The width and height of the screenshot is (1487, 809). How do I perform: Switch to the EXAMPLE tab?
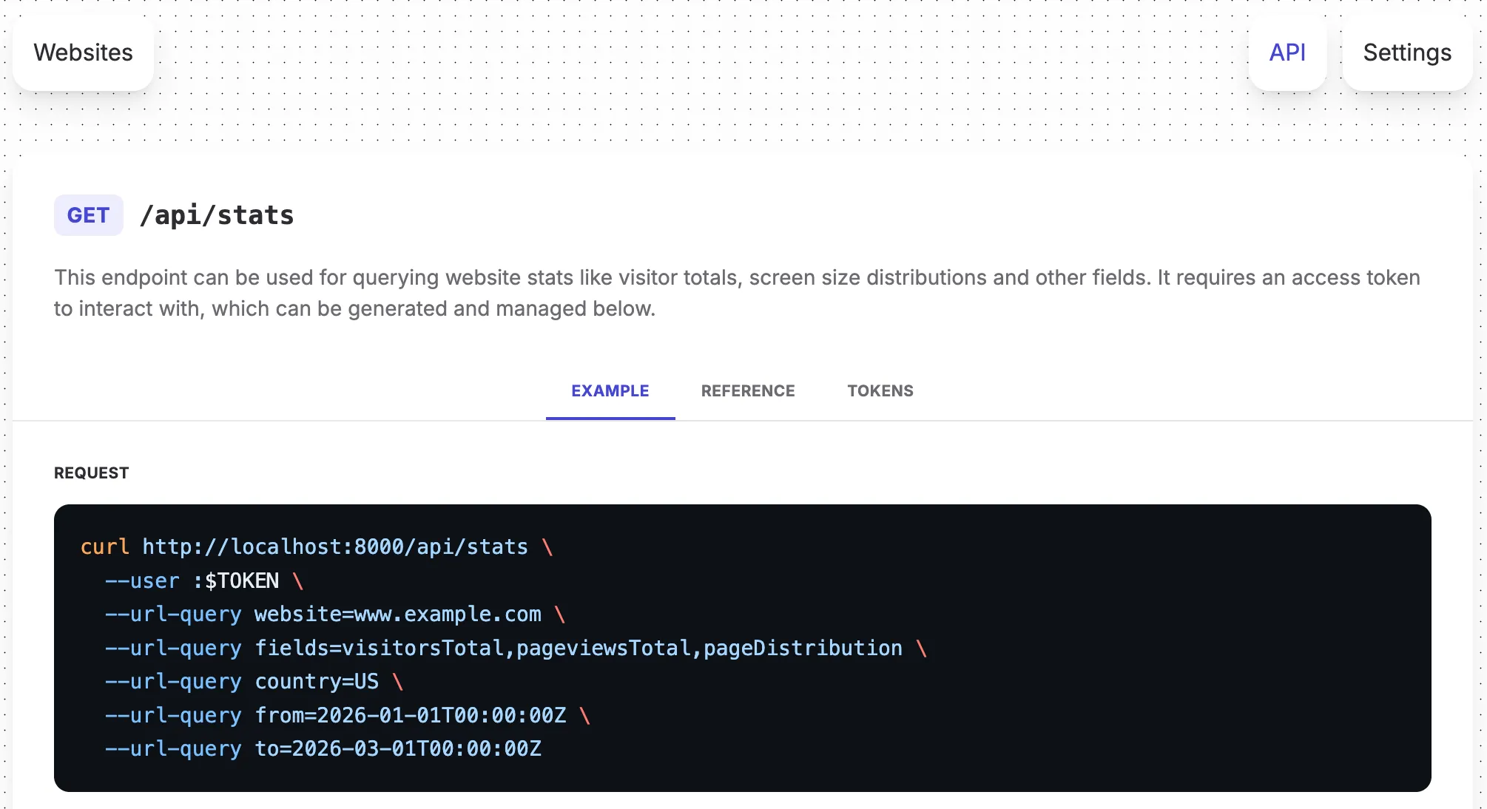pyautogui.click(x=610, y=390)
